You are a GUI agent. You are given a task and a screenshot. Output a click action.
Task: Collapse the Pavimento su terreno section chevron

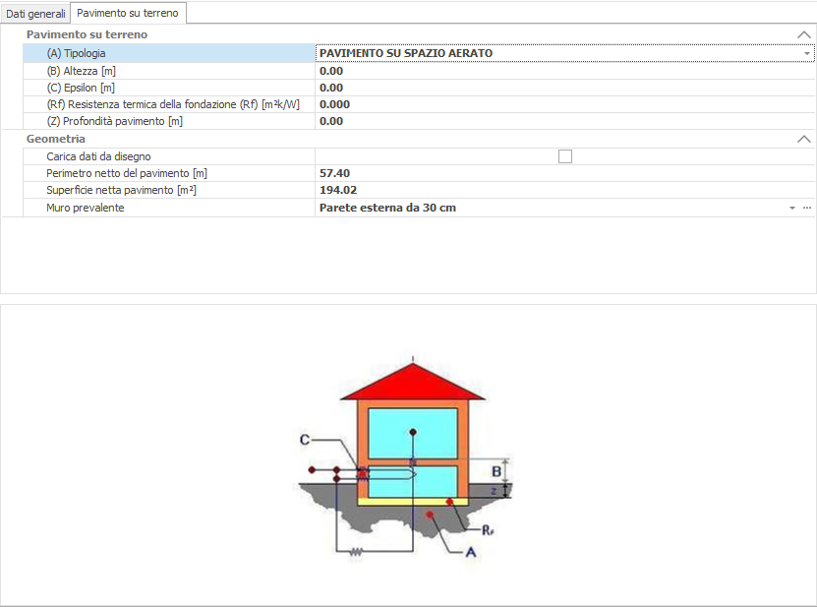[x=803, y=34]
